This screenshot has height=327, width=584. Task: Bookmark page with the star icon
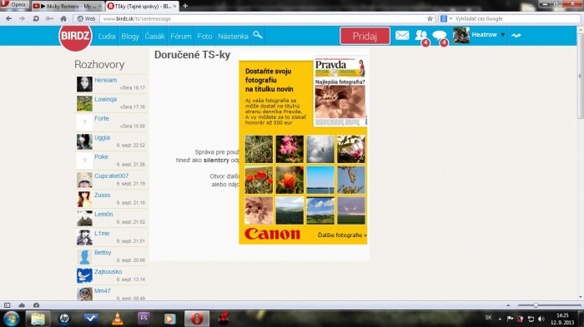430,18
